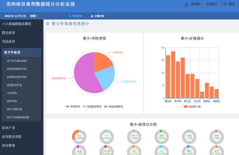
Task: Open 手球学校 submenu item
Action: coord(12,93)
